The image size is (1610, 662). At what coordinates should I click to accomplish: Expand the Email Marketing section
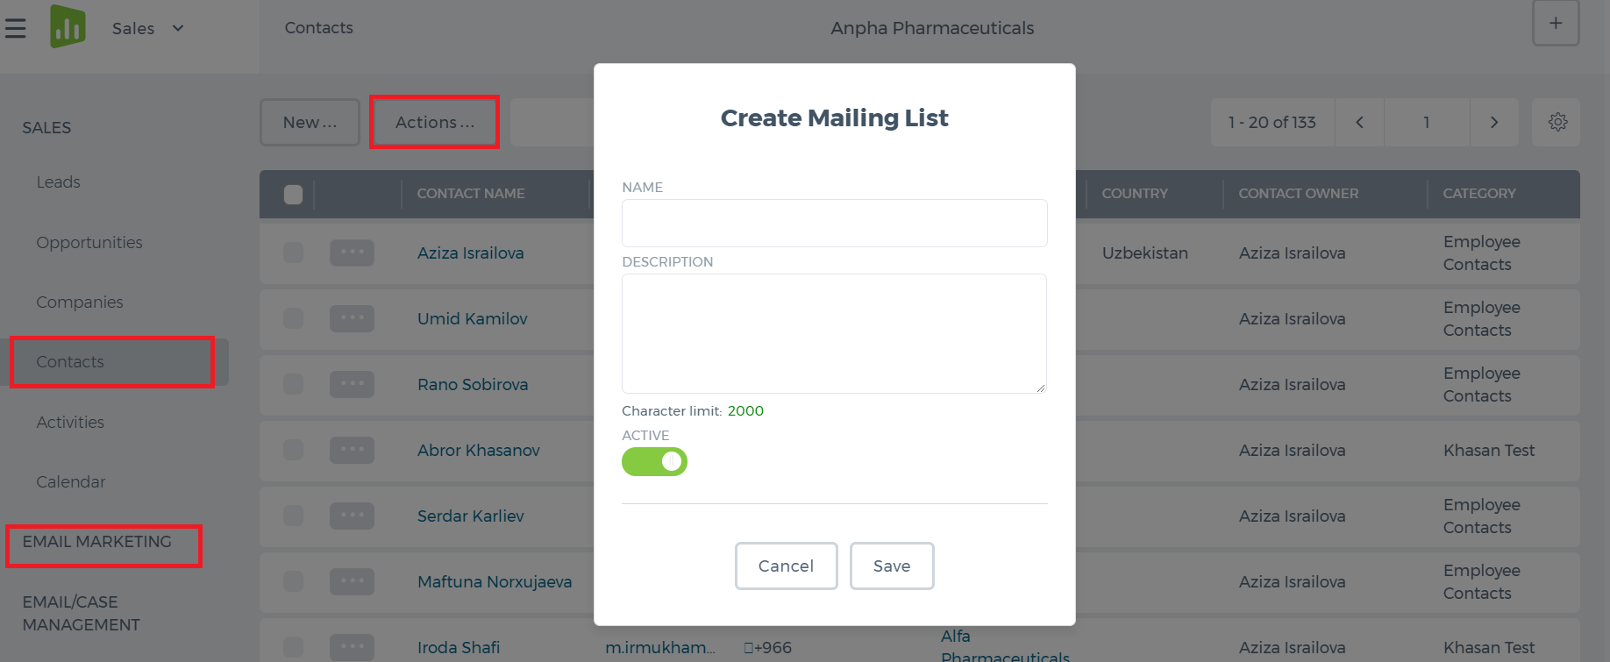[x=97, y=541]
